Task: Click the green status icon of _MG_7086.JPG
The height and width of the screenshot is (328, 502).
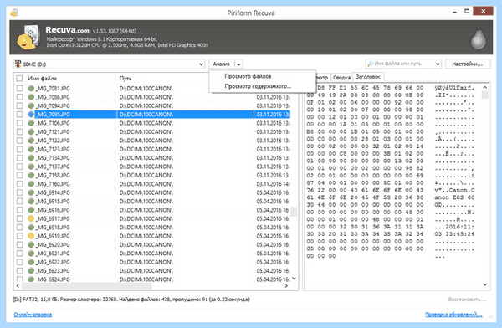Action: 31,97
